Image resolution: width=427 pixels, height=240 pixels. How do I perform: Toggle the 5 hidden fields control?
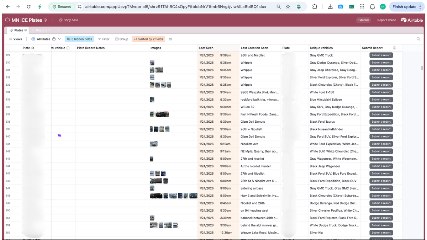[x=79, y=39]
